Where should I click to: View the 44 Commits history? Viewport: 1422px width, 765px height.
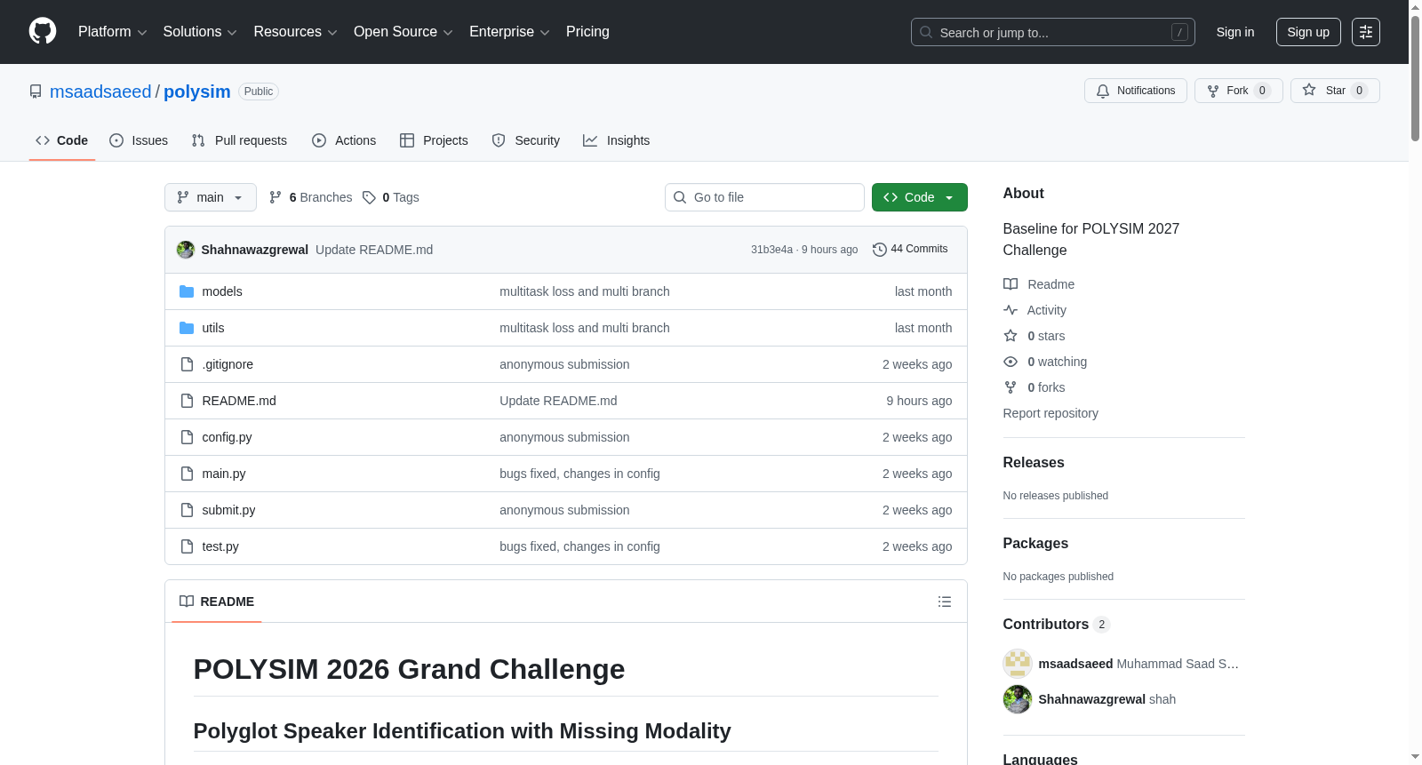(x=910, y=250)
